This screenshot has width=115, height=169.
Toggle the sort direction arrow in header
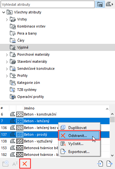tap(107, 109)
